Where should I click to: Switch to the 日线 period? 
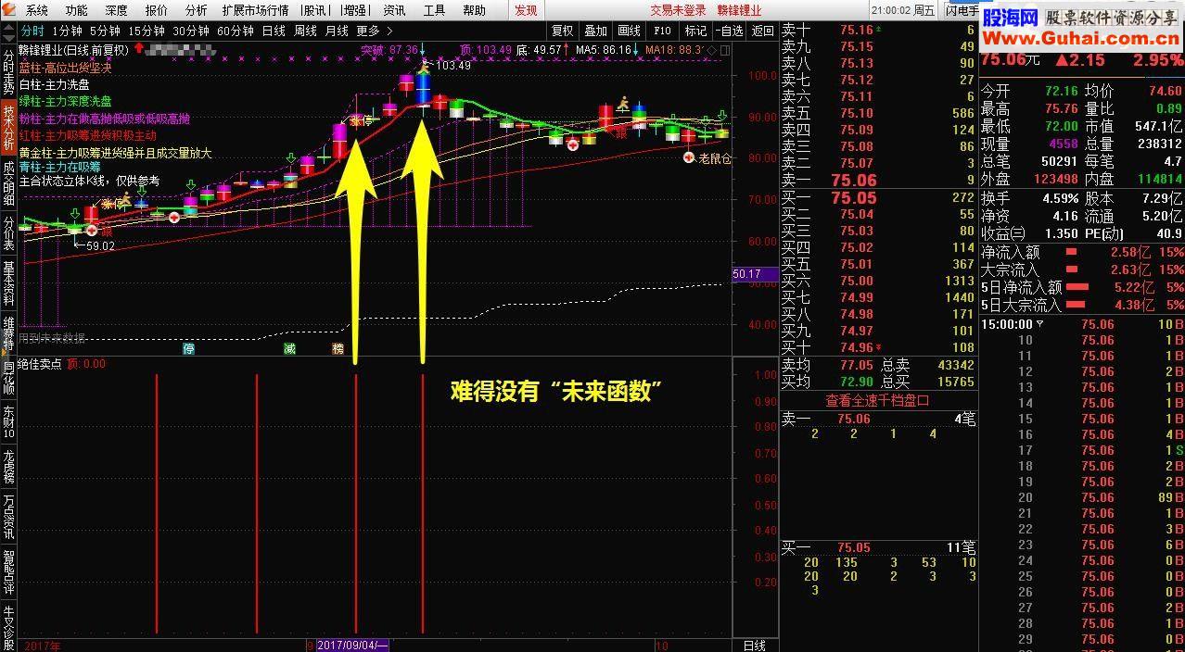coord(274,31)
